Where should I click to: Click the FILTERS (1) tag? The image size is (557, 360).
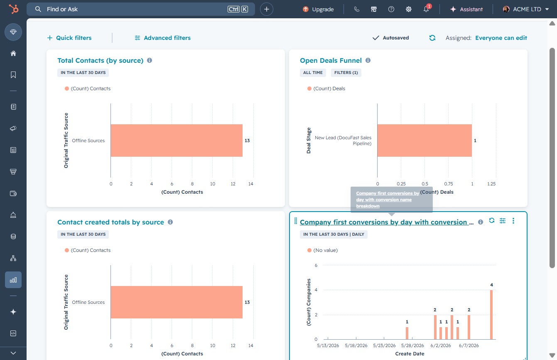pyautogui.click(x=346, y=73)
